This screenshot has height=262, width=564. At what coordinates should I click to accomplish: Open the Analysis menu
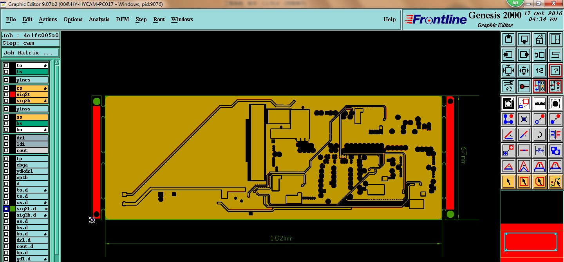click(x=99, y=19)
